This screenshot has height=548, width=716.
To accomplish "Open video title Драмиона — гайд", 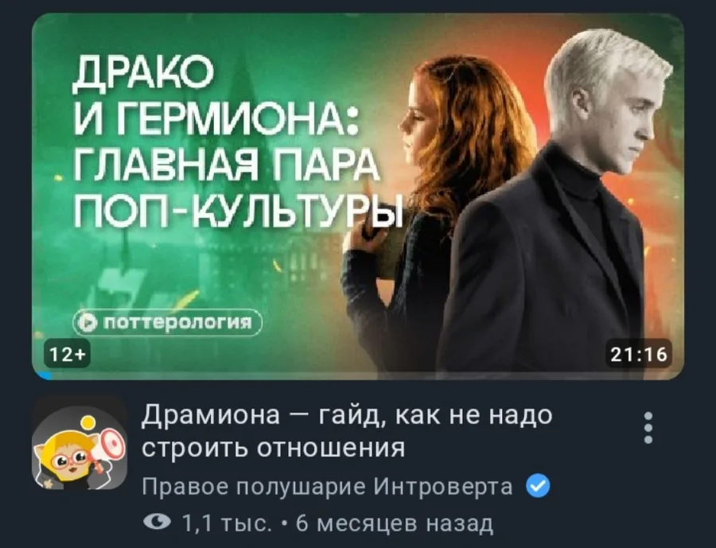I will coord(347,431).
